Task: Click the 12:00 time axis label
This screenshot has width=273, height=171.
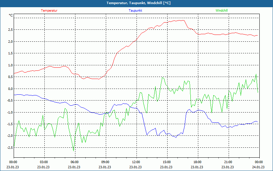Action: [135, 162]
